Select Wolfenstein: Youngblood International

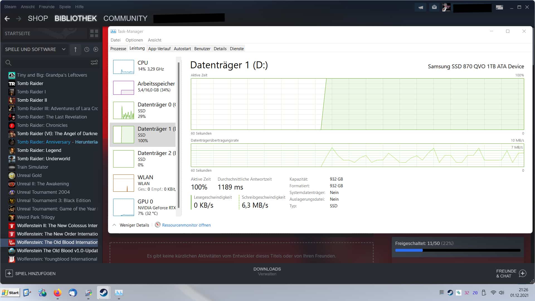coord(57,259)
